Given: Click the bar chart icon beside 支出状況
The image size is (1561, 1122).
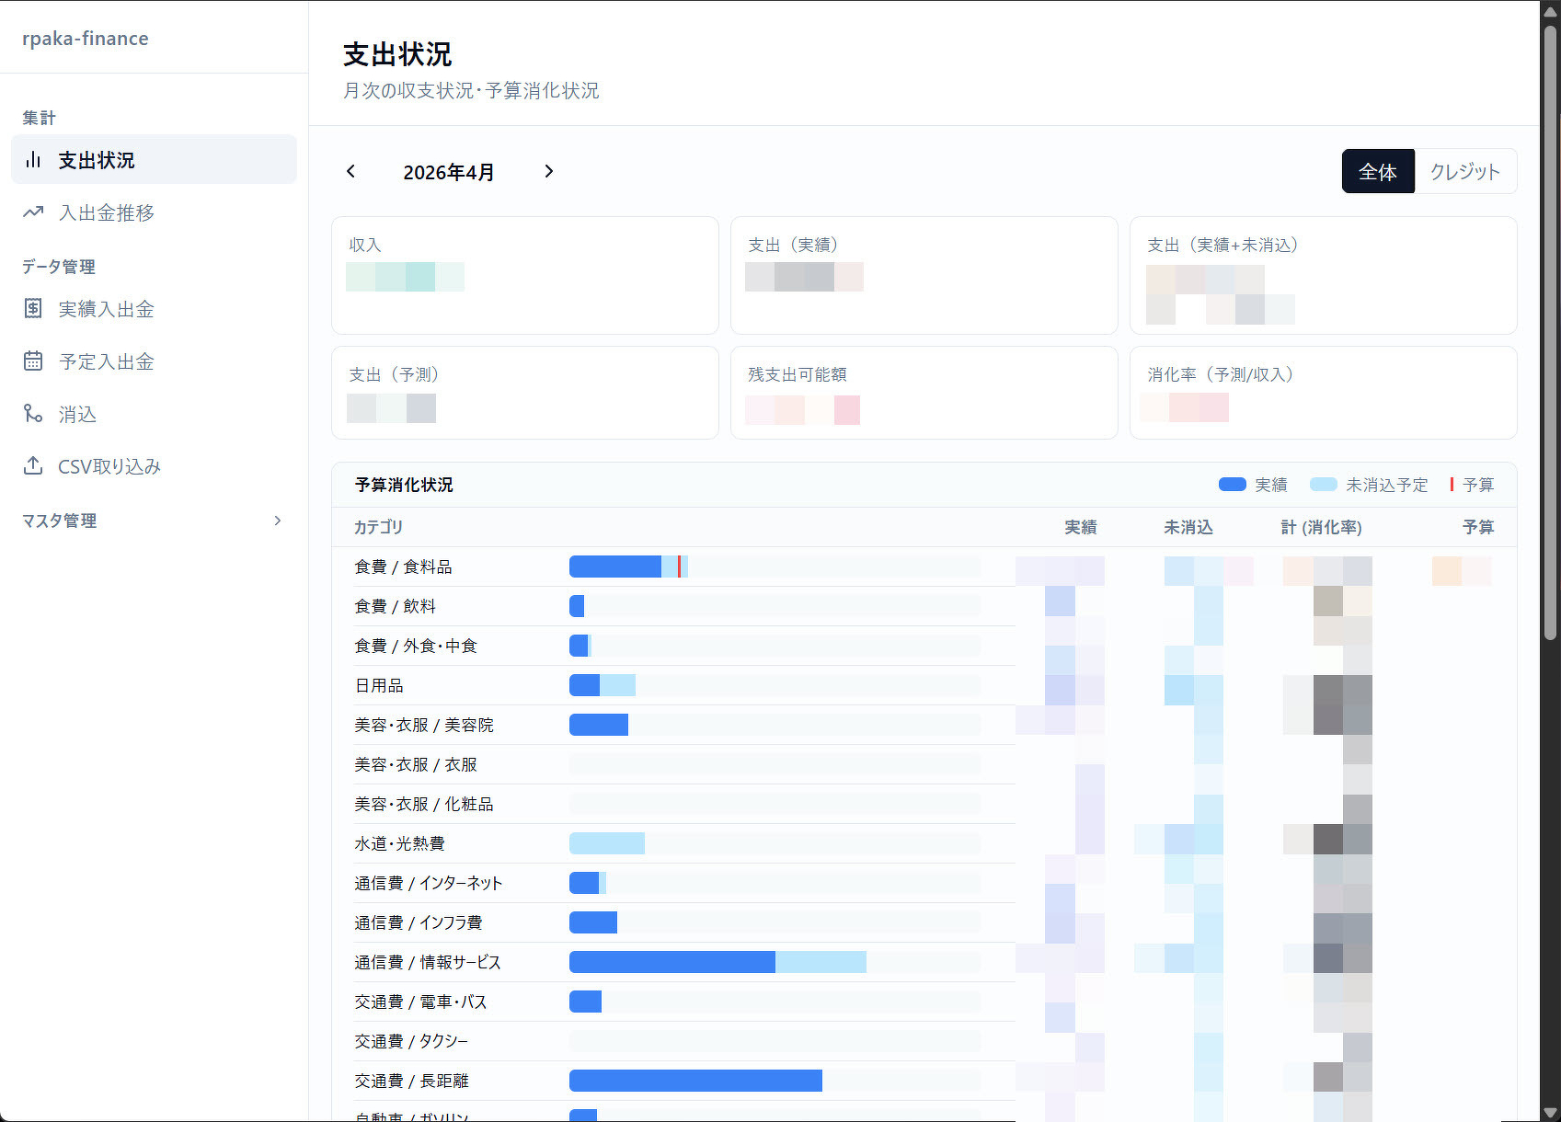Looking at the screenshot, I should (33, 160).
